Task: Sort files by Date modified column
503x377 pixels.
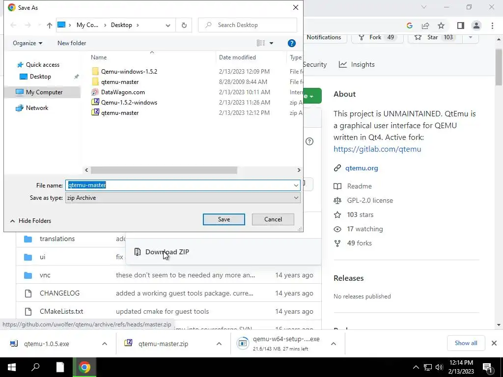Action: point(237,57)
